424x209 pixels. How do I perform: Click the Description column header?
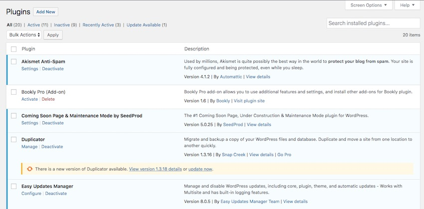click(x=197, y=49)
